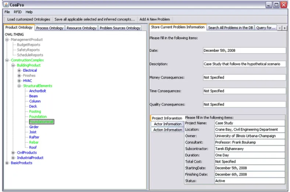The height and width of the screenshot is (192, 290).
Task: Select the Beam tree item
Action: coord(33,96)
